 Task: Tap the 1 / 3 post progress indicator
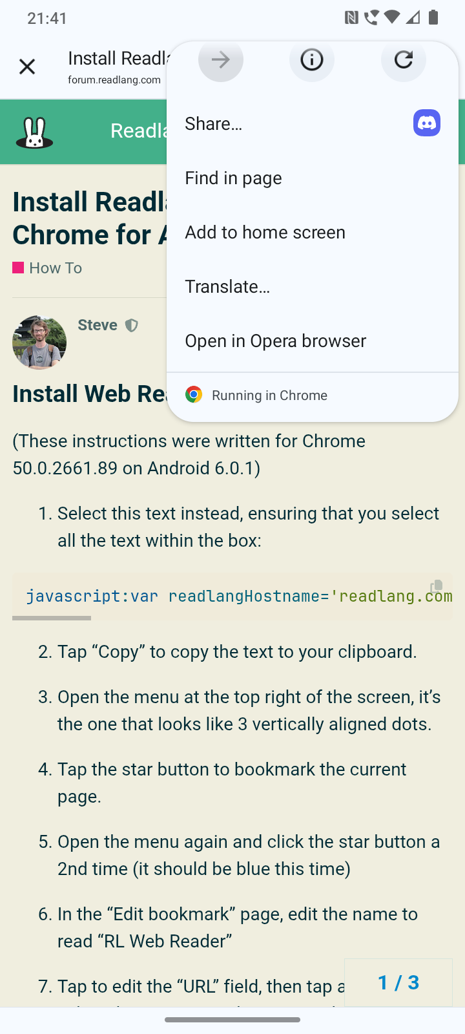pos(398,983)
